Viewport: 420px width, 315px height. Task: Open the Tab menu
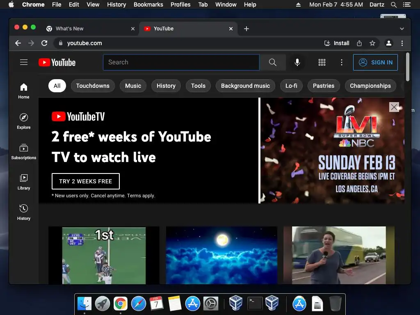[203, 5]
